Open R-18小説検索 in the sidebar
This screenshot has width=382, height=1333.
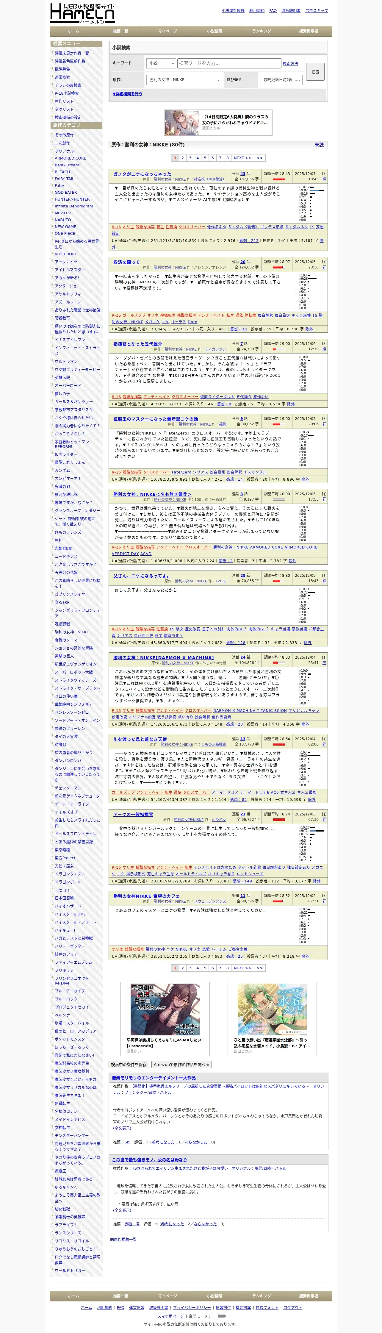67,94
